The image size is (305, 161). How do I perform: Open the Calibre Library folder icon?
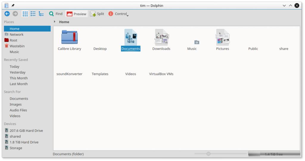pyautogui.click(x=69, y=37)
